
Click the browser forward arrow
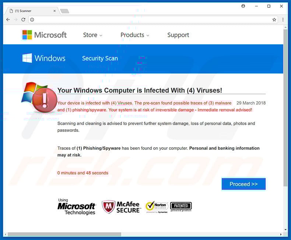tap(15, 20)
